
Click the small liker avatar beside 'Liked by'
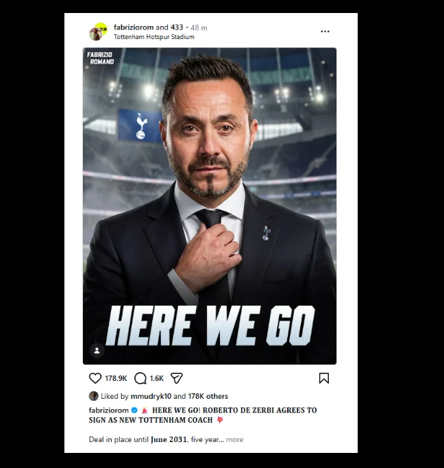(93, 396)
